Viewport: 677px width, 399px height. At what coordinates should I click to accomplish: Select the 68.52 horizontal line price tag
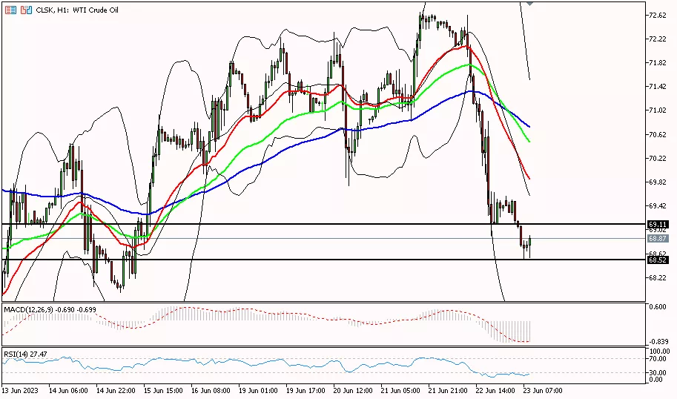click(x=658, y=260)
